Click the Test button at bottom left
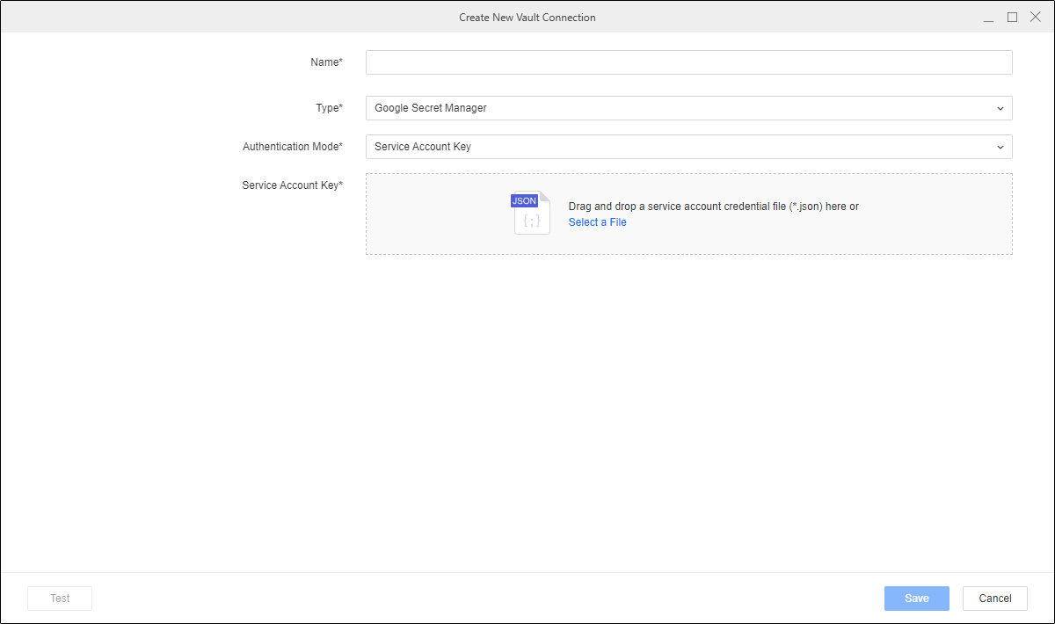This screenshot has width=1055, height=624. [x=60, y=599]
